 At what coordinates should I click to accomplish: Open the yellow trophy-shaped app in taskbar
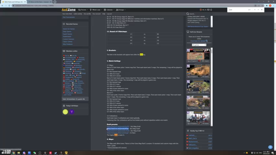(66, 153)
